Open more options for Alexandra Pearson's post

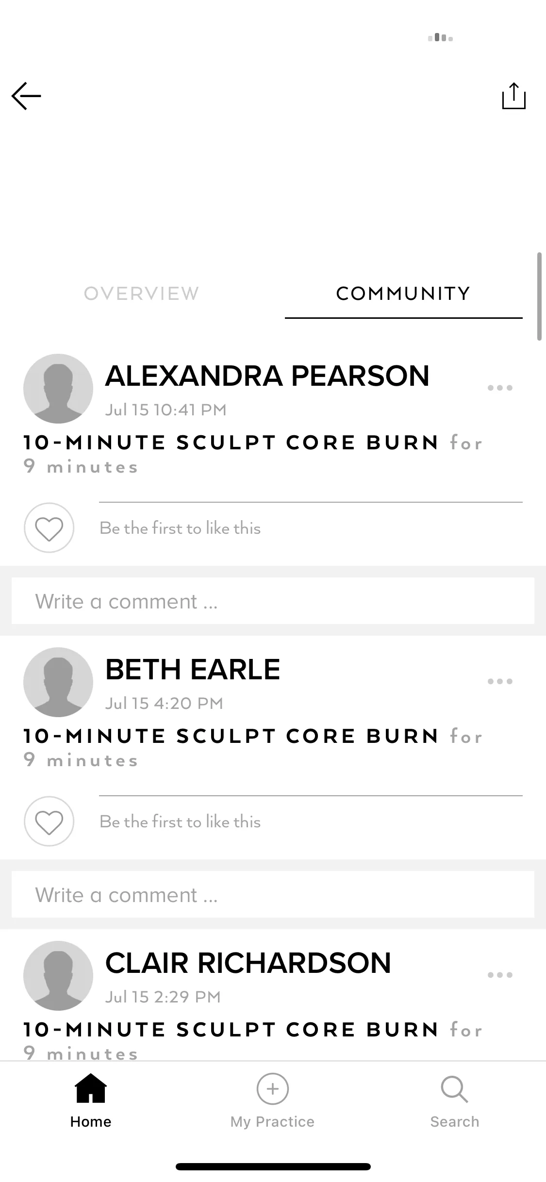click(x=500, y=388)
